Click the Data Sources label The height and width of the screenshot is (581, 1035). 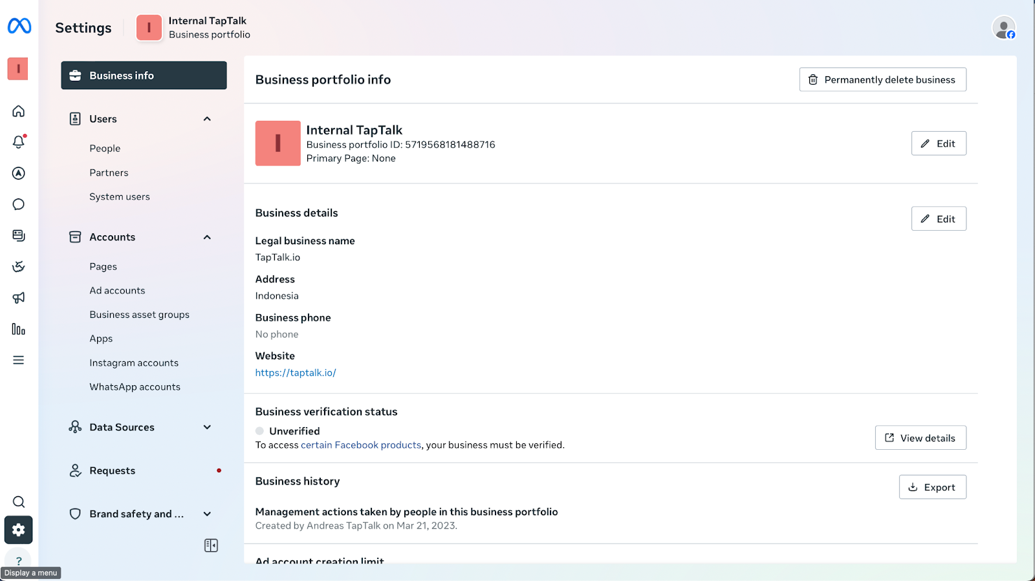(x=122, y=427)
